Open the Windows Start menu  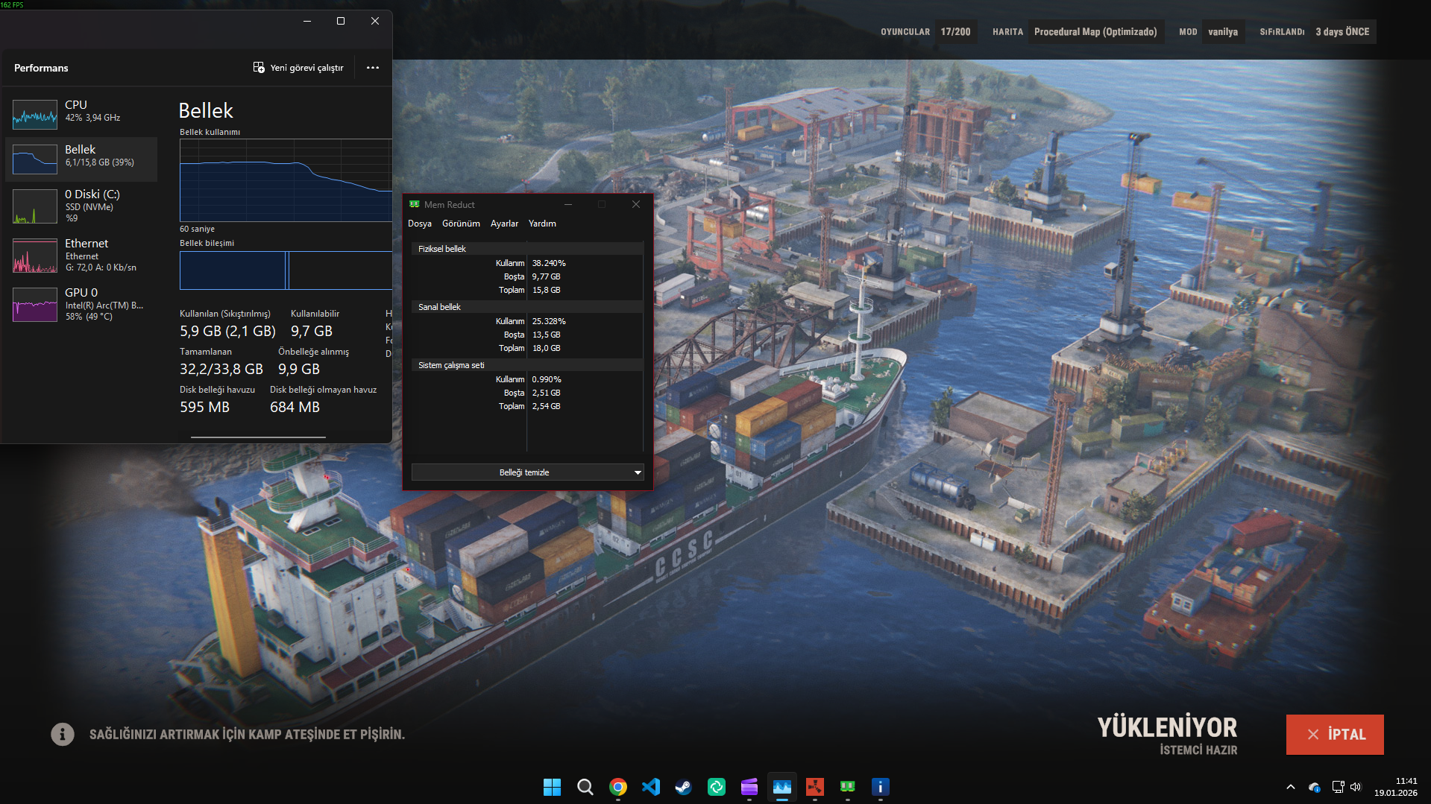coord(552,787)
